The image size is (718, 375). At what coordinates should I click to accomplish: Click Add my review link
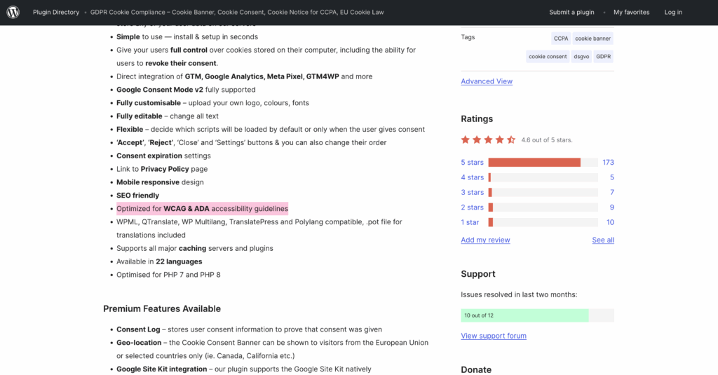click(485, 240)
